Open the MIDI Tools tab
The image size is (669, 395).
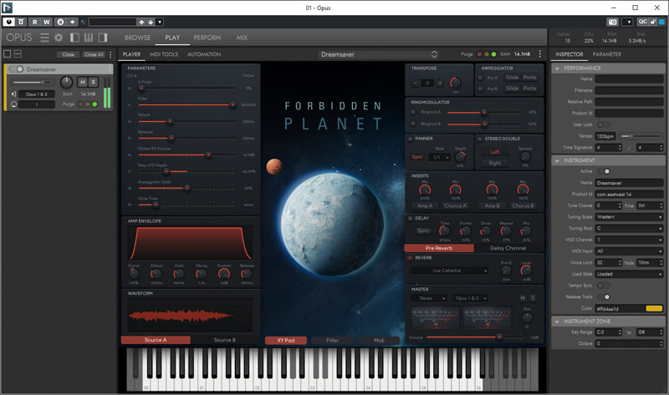pyautogui.click(x=163, y=54)
